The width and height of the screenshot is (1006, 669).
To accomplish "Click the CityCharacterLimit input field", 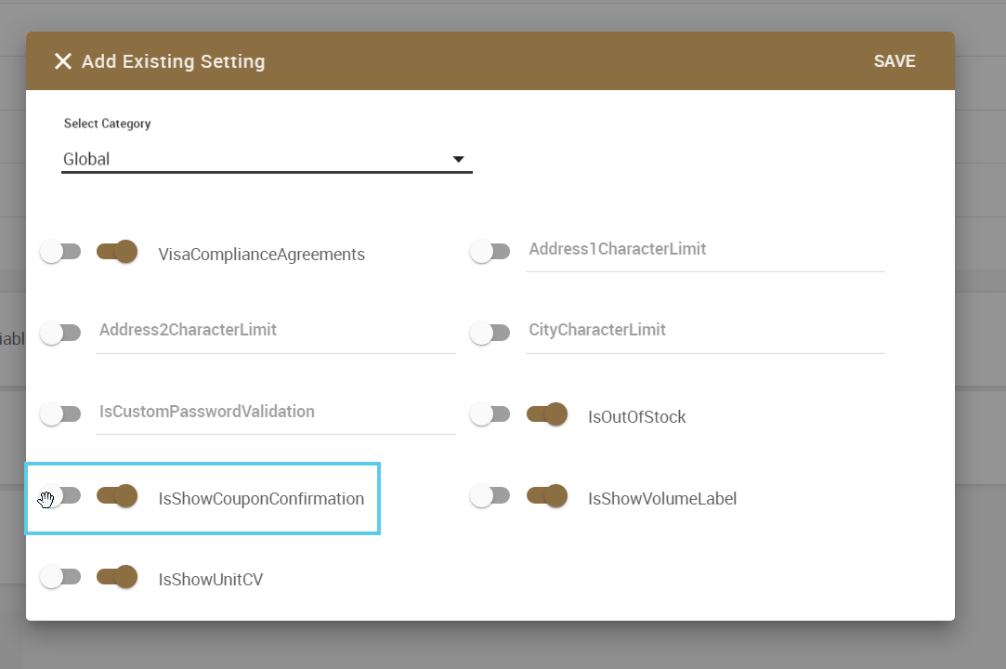I will (704, 331).
